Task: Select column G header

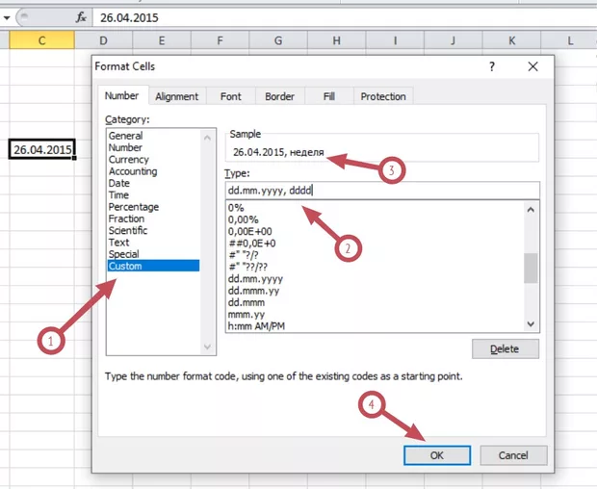Action: 278,40
